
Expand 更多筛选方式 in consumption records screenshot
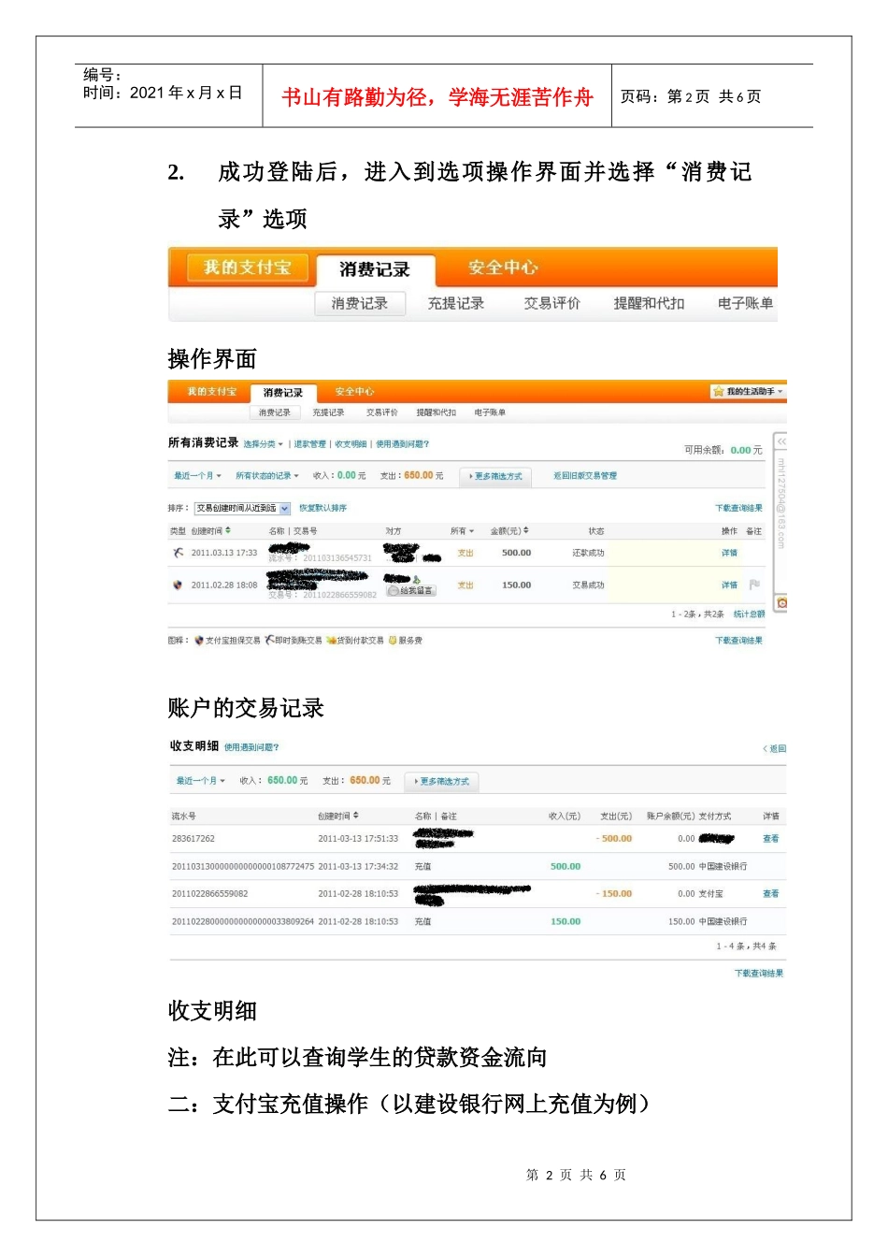pyautogui.click(x=496, y=476)
